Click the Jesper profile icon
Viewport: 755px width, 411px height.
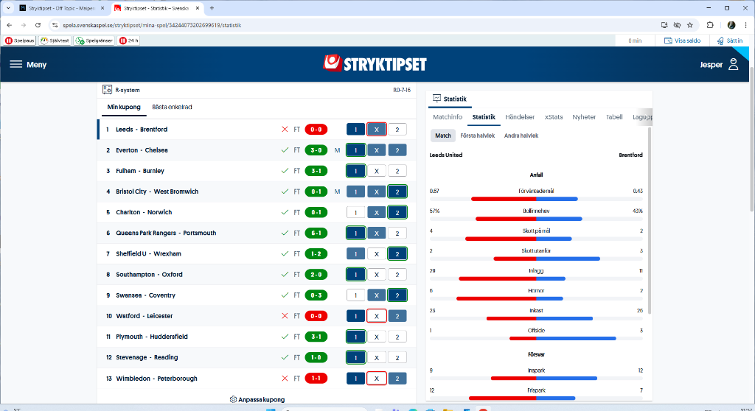point(733,64)
